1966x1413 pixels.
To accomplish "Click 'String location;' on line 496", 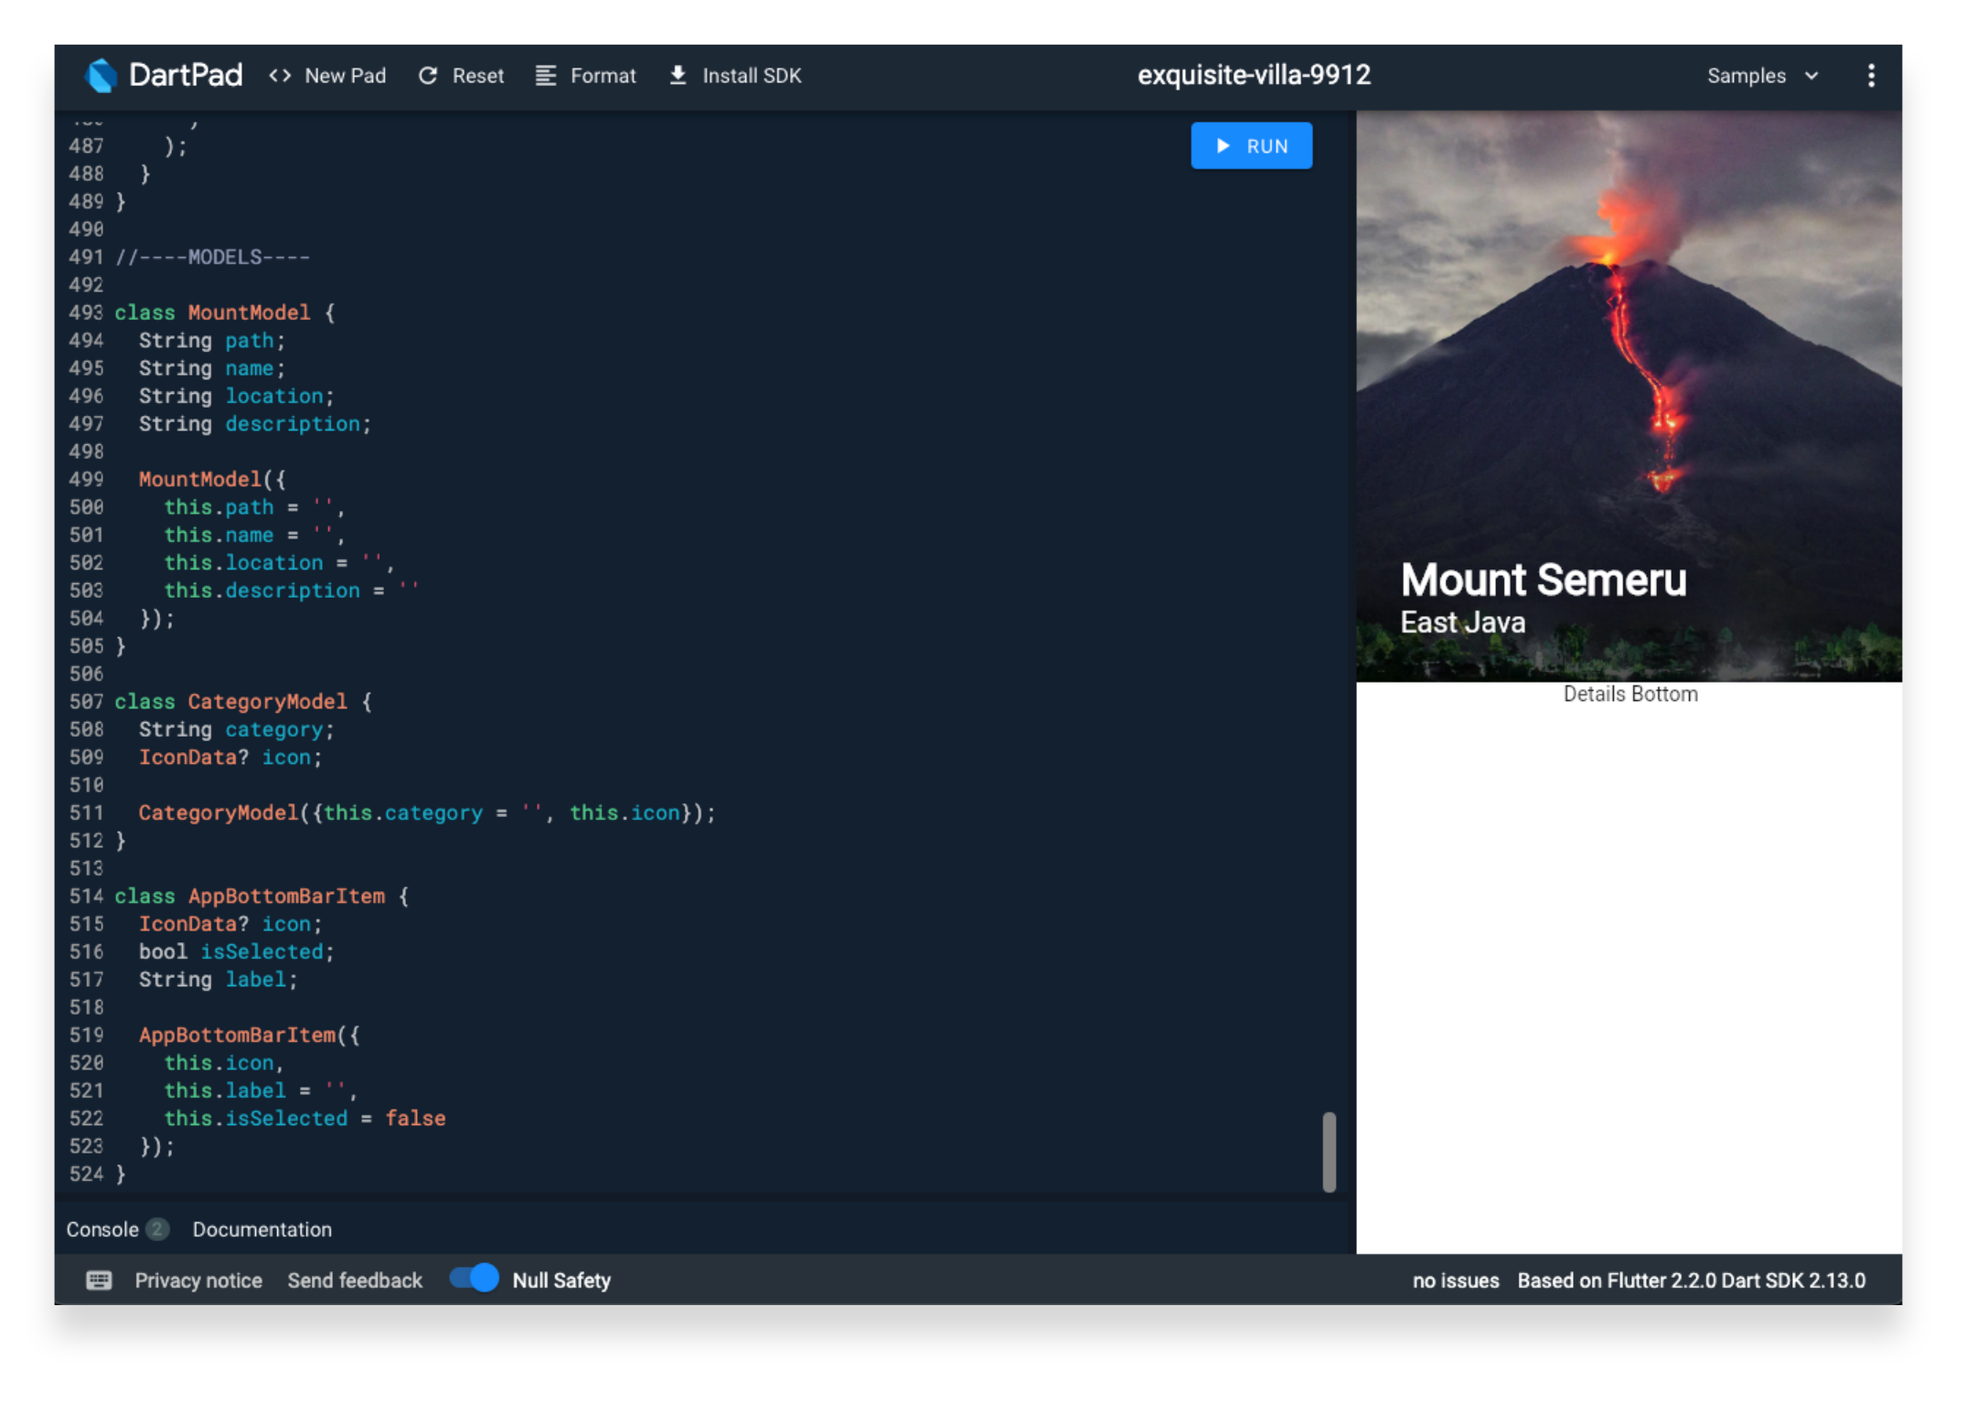I will tap(237, 396).
